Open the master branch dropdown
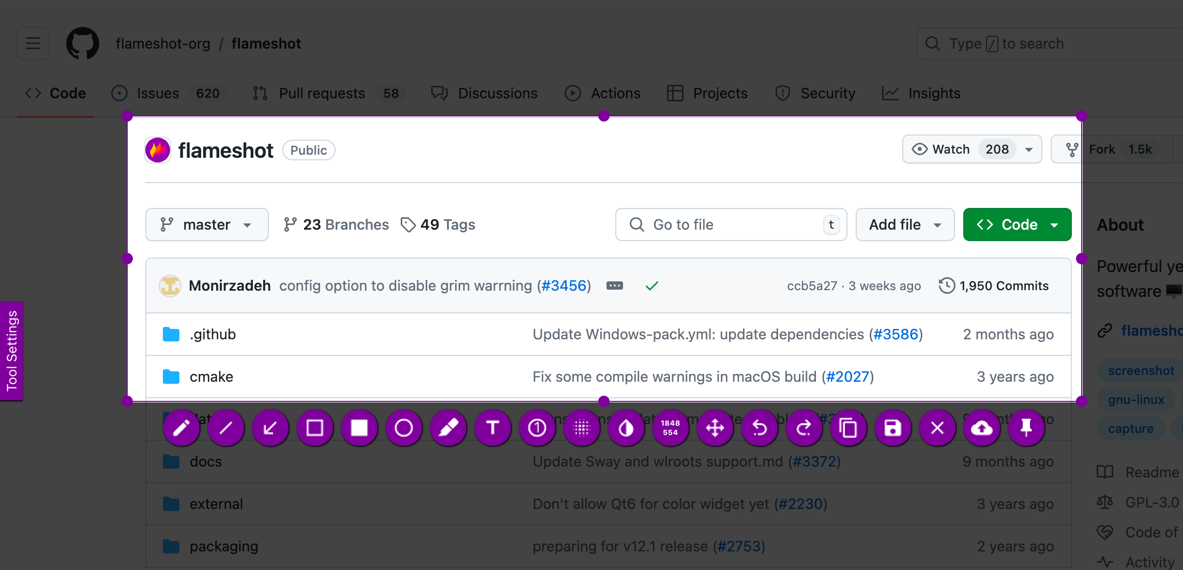This screenshot has height=570, width=1183. (x=207, y=224)
